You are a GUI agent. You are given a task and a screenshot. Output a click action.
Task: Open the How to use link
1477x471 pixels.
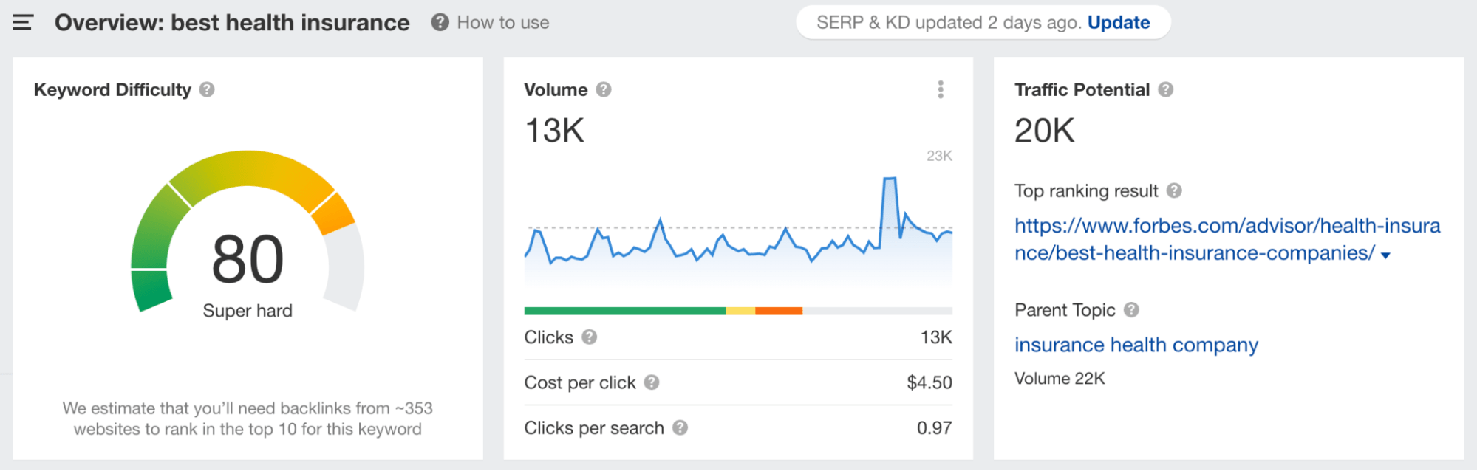click(502, 23)
